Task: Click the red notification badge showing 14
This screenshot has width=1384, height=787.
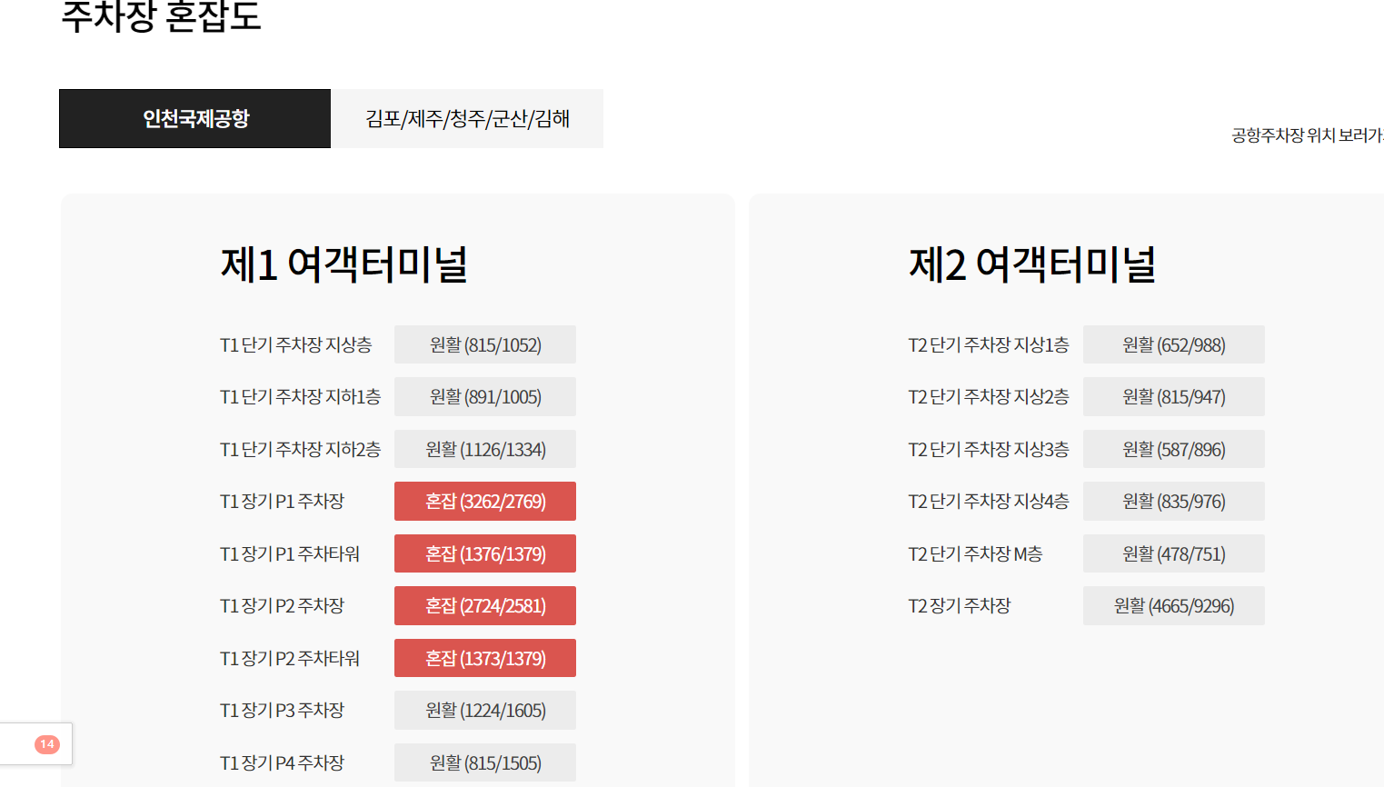Action: click(x=47, y=744)
